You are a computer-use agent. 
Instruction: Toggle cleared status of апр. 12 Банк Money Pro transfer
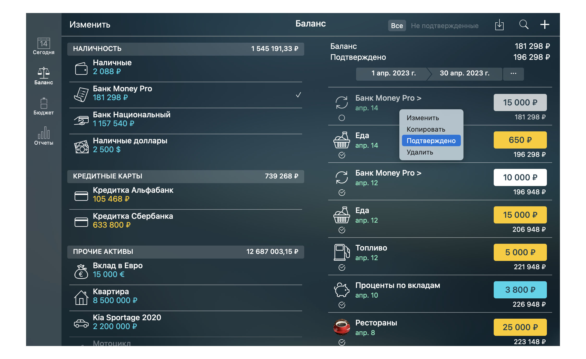tap(341, 193)
